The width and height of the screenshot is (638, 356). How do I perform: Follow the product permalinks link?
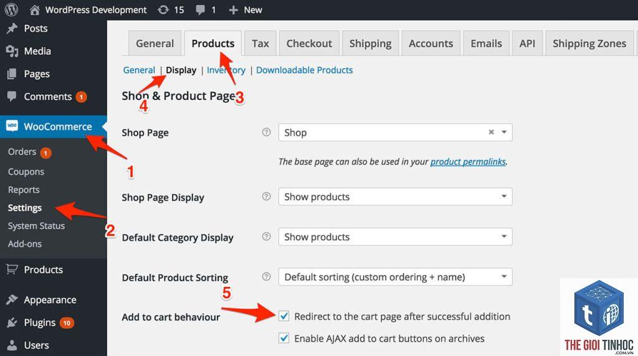point(468,161)
